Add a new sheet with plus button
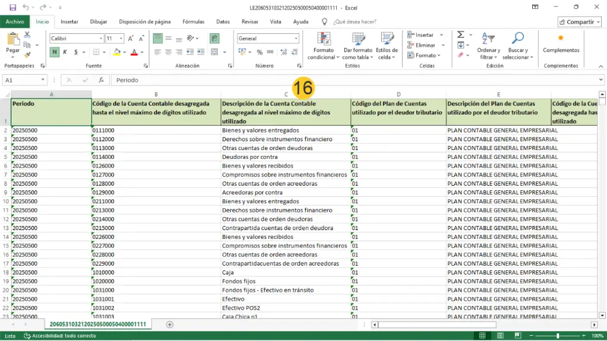 click(170, 324)
